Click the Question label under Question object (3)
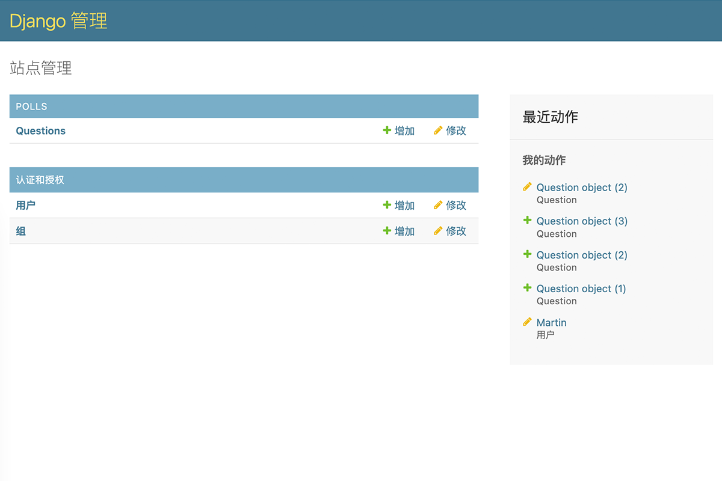Viewport: 722px width, 481px height. click(x=557, y=234)
